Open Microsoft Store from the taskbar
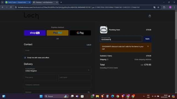 coord(82,96)
